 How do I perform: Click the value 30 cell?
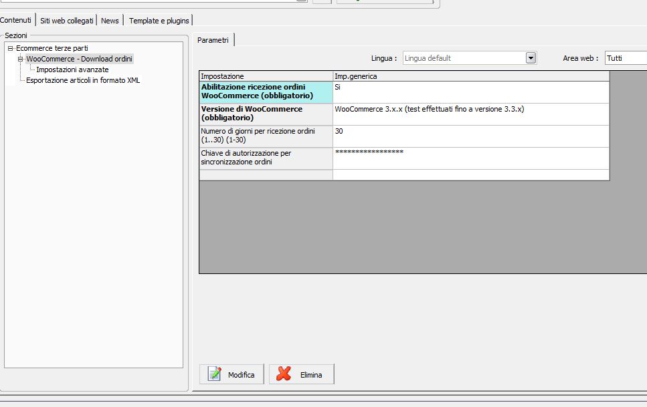click(x=471, y=136)
